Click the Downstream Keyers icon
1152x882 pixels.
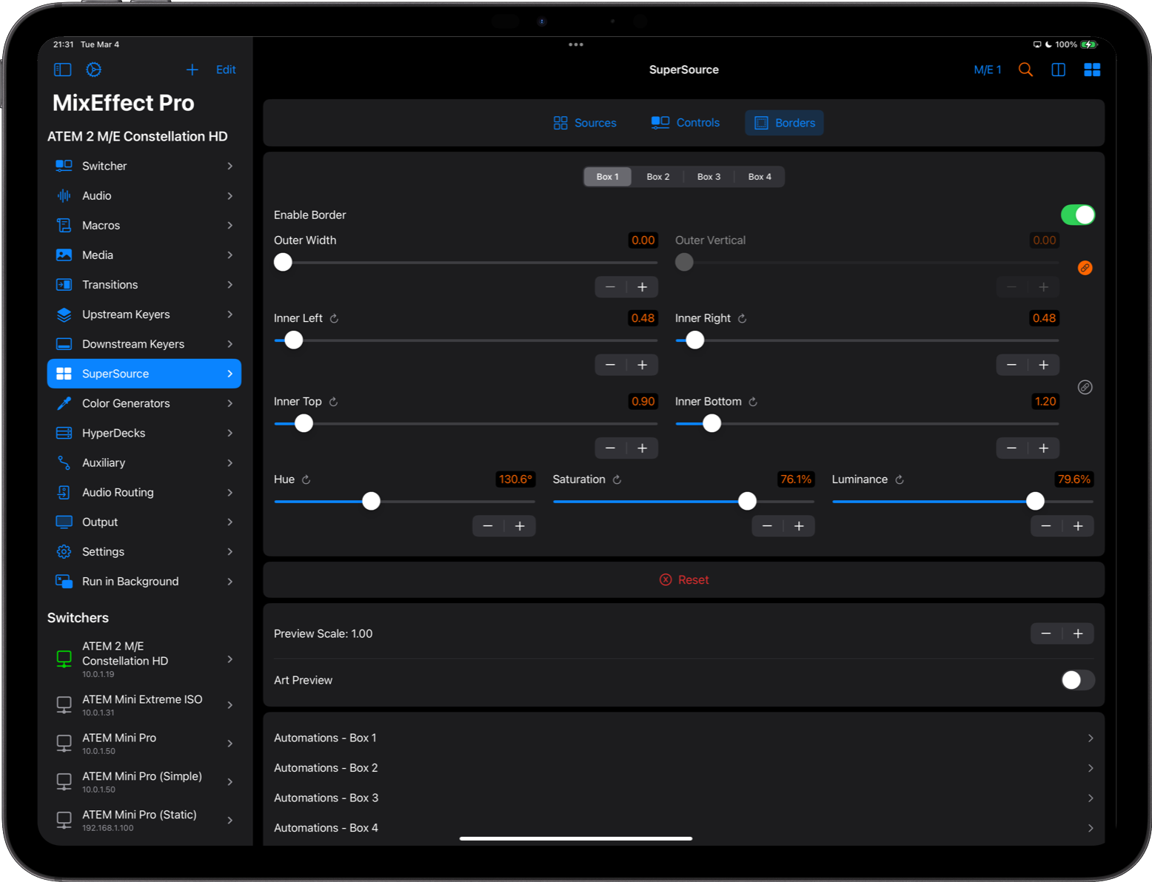coord(64,344)
